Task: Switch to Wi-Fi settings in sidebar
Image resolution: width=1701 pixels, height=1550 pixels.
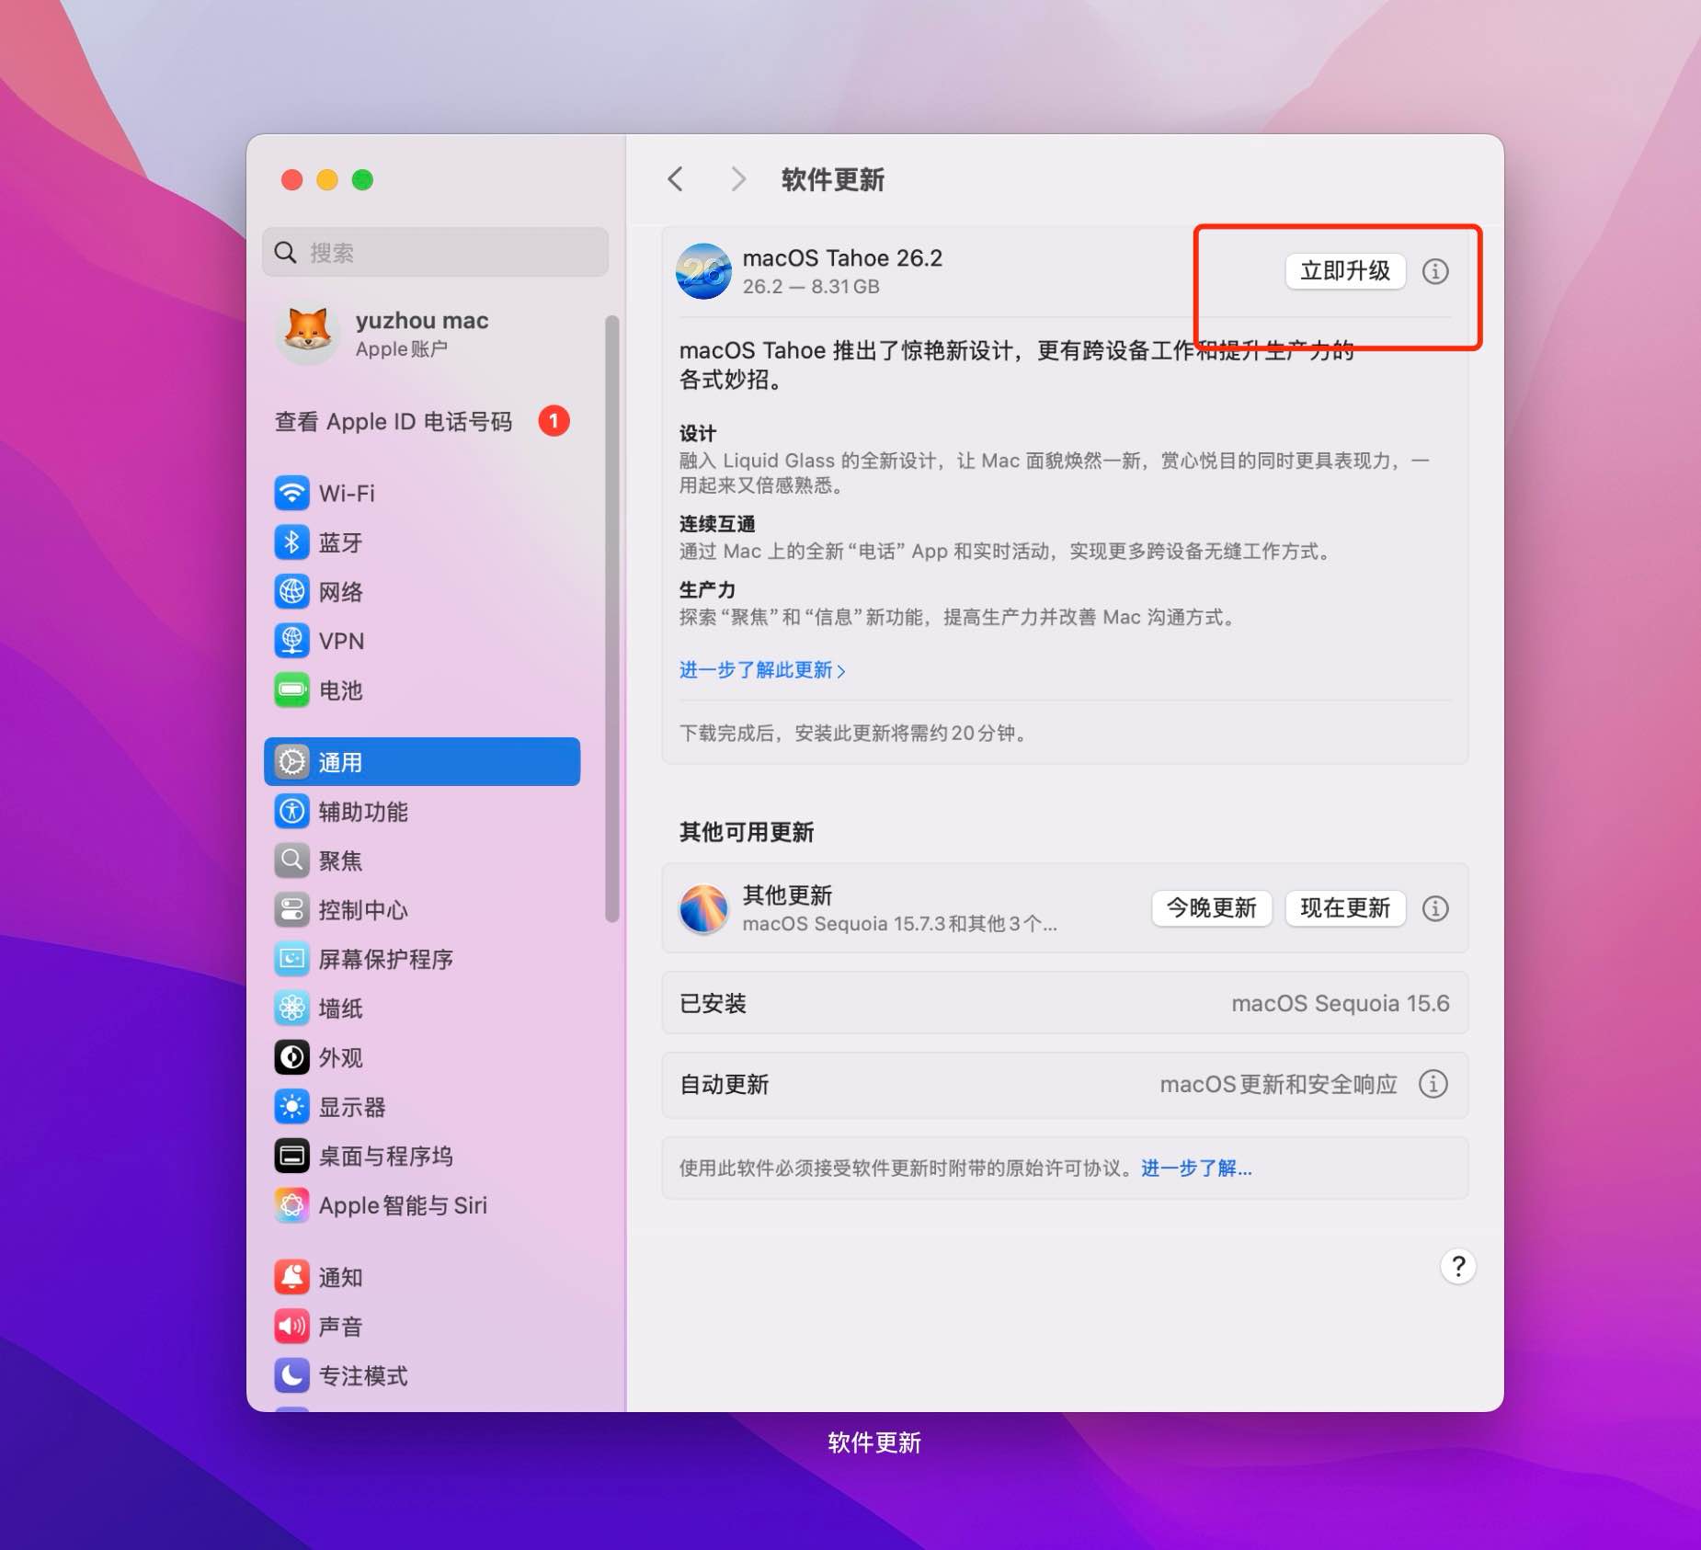Action: tap(291, 494)
